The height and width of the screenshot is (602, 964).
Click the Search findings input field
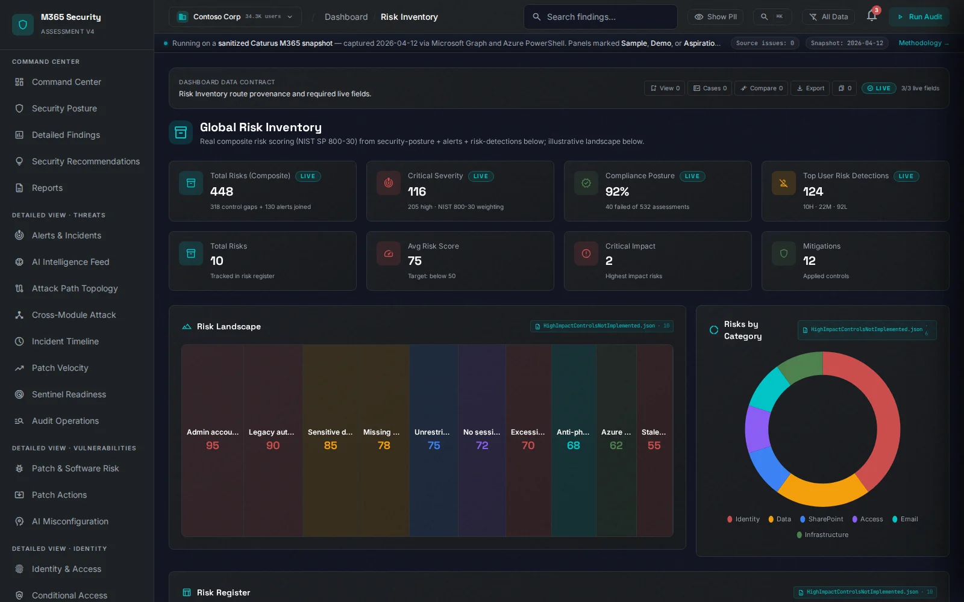[x=601, y=17]
